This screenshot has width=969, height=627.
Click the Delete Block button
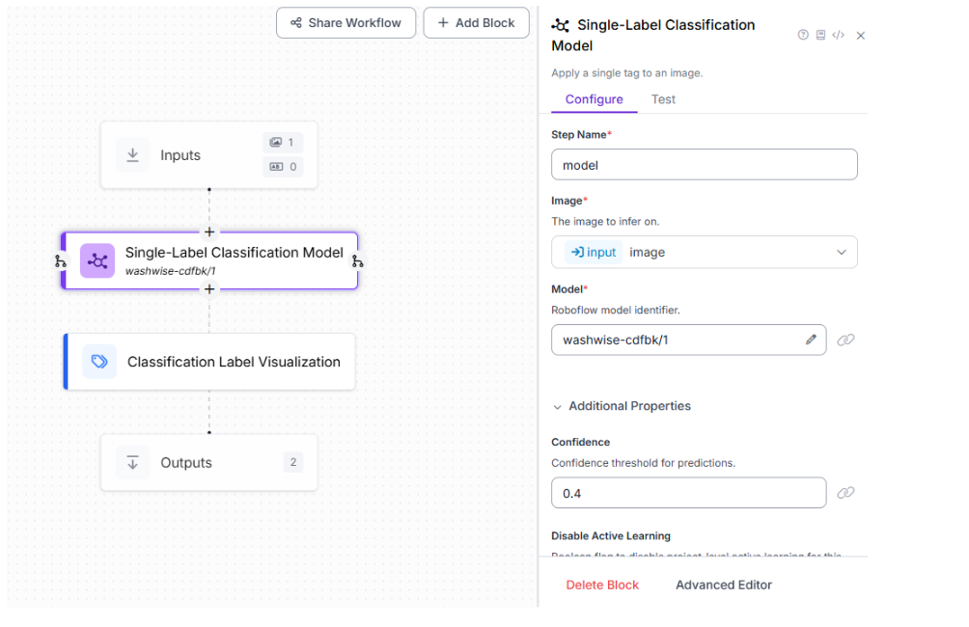click(x=602, y=585)
